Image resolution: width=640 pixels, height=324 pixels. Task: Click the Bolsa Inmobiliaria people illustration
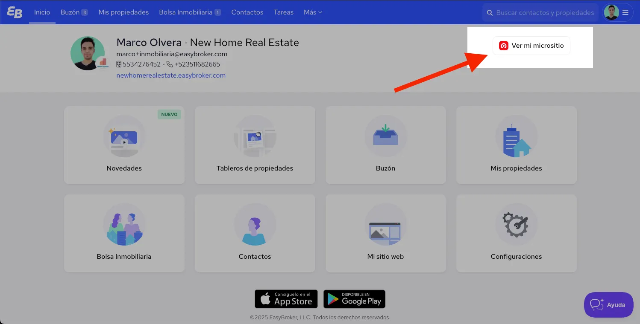(x=124, y=225)
